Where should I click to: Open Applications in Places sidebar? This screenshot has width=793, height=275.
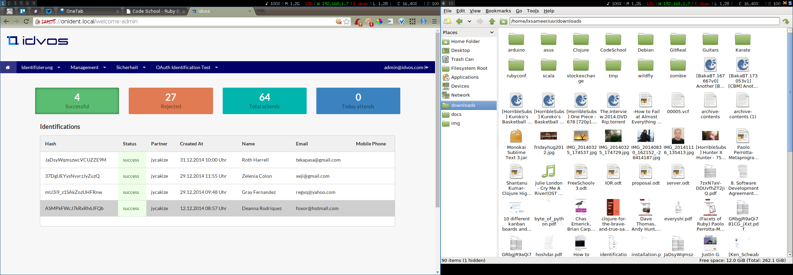(x=465, y=77)
